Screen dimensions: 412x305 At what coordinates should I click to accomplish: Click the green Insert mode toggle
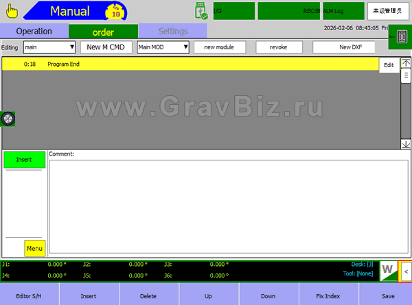(x=24, y=160)
